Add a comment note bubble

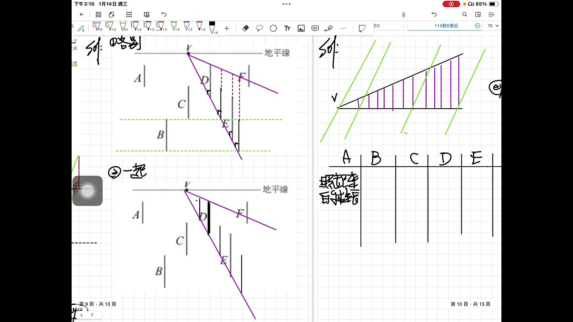(x=315, y=28)
